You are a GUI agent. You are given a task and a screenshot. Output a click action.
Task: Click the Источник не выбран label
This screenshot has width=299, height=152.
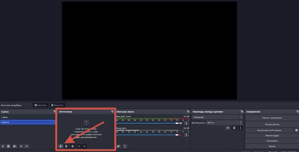click(11, 105)
